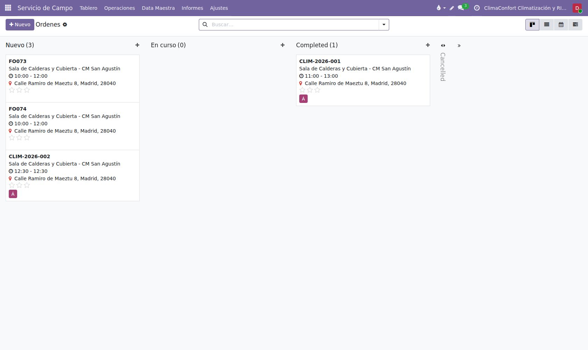Set first priority star on FO073
Image resolution: width=588 pixels, height=350 pixels.
[x=12, y=90]
